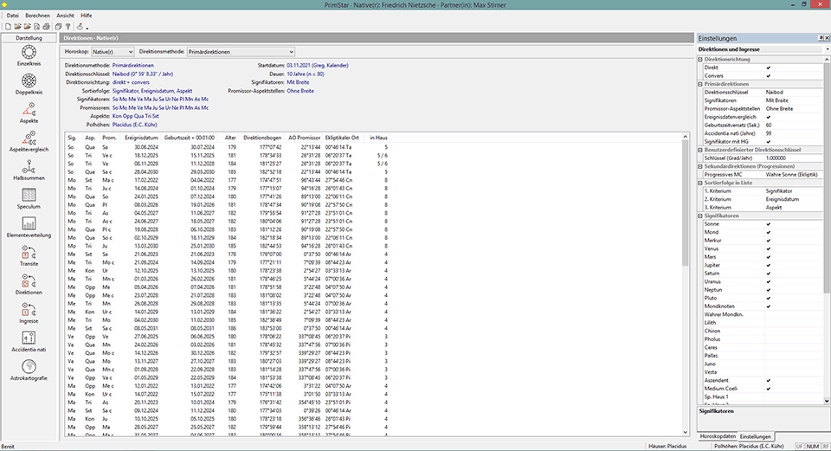Click the Alter column header
The height and width of the screenshot is (451, 831).
230,138
